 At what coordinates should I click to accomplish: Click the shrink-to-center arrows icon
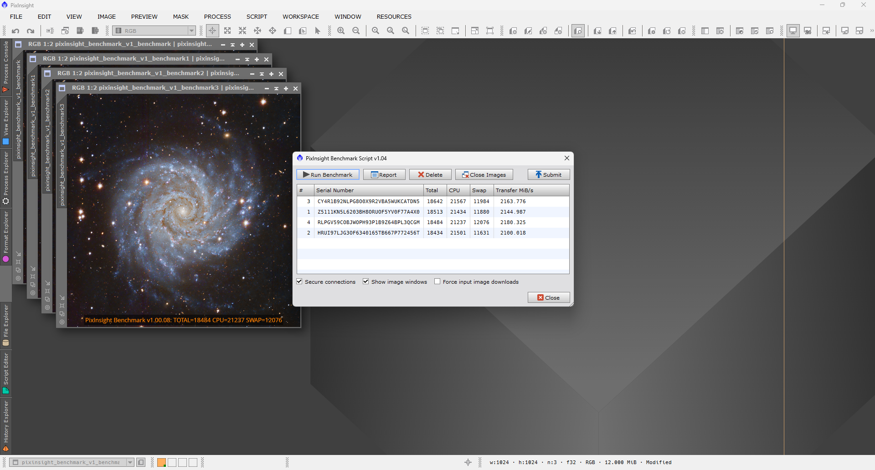pyautogui.click(x=242, y=31)
